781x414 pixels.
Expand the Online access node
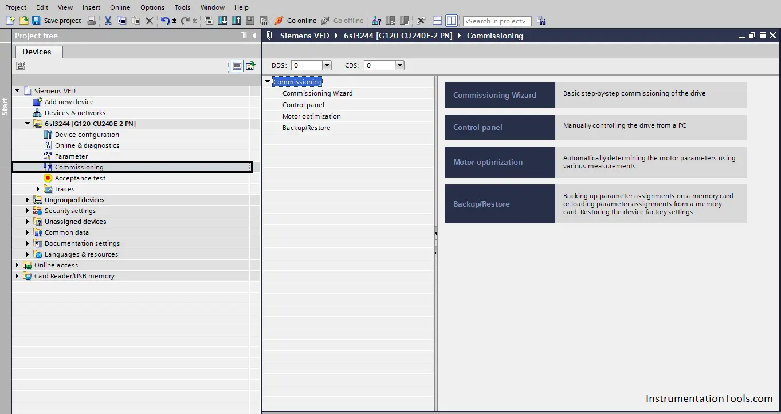point(17,265)
